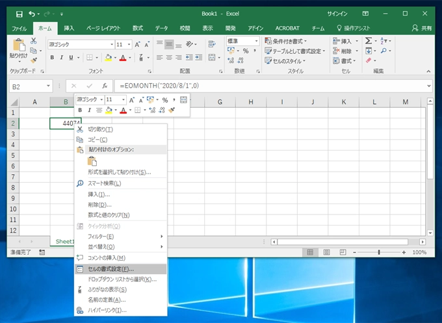Choose コピー in the context menu
Viewport: 442px width, 323px height.
[x=121, y=140]
